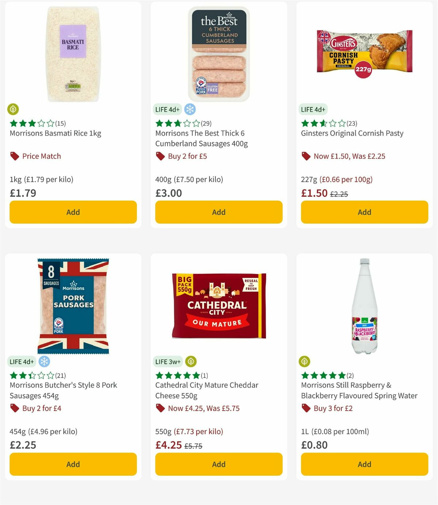Click the "Buy 2 for £5" offer text

pos(187,156)
